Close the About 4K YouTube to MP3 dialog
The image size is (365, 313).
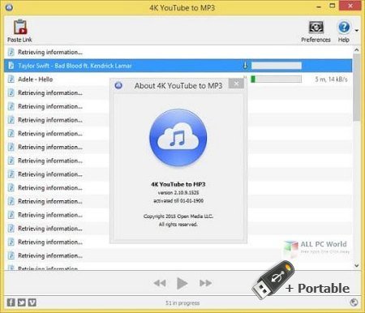pos(236,84)
